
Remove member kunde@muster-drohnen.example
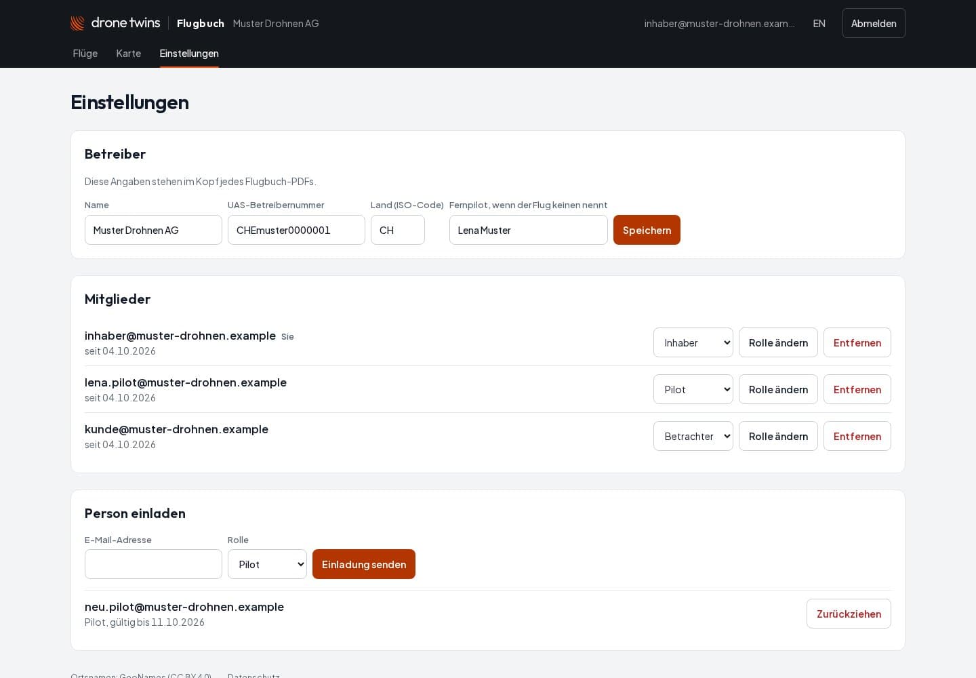click(857, 436)
